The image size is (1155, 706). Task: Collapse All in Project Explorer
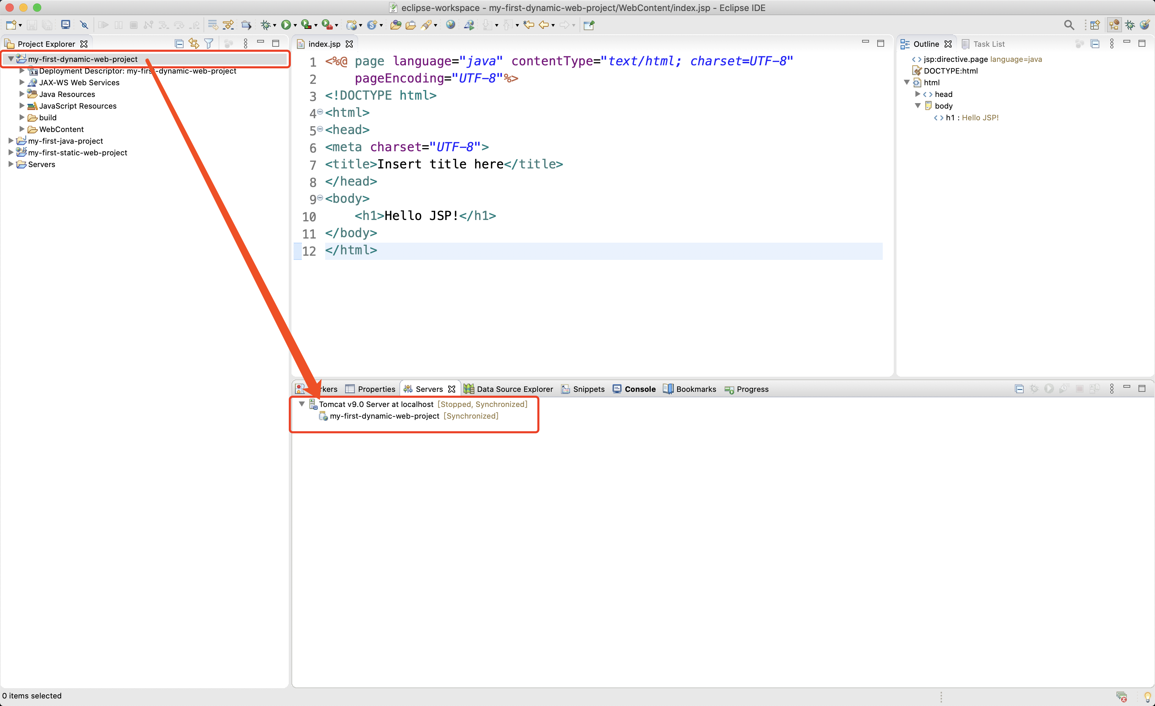[179, 44]
